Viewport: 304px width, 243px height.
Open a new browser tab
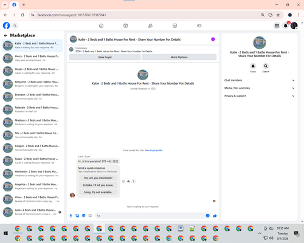point(24,5)
